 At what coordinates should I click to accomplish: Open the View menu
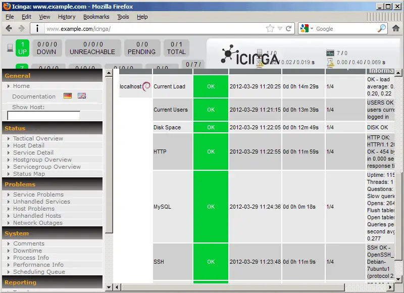44,17
